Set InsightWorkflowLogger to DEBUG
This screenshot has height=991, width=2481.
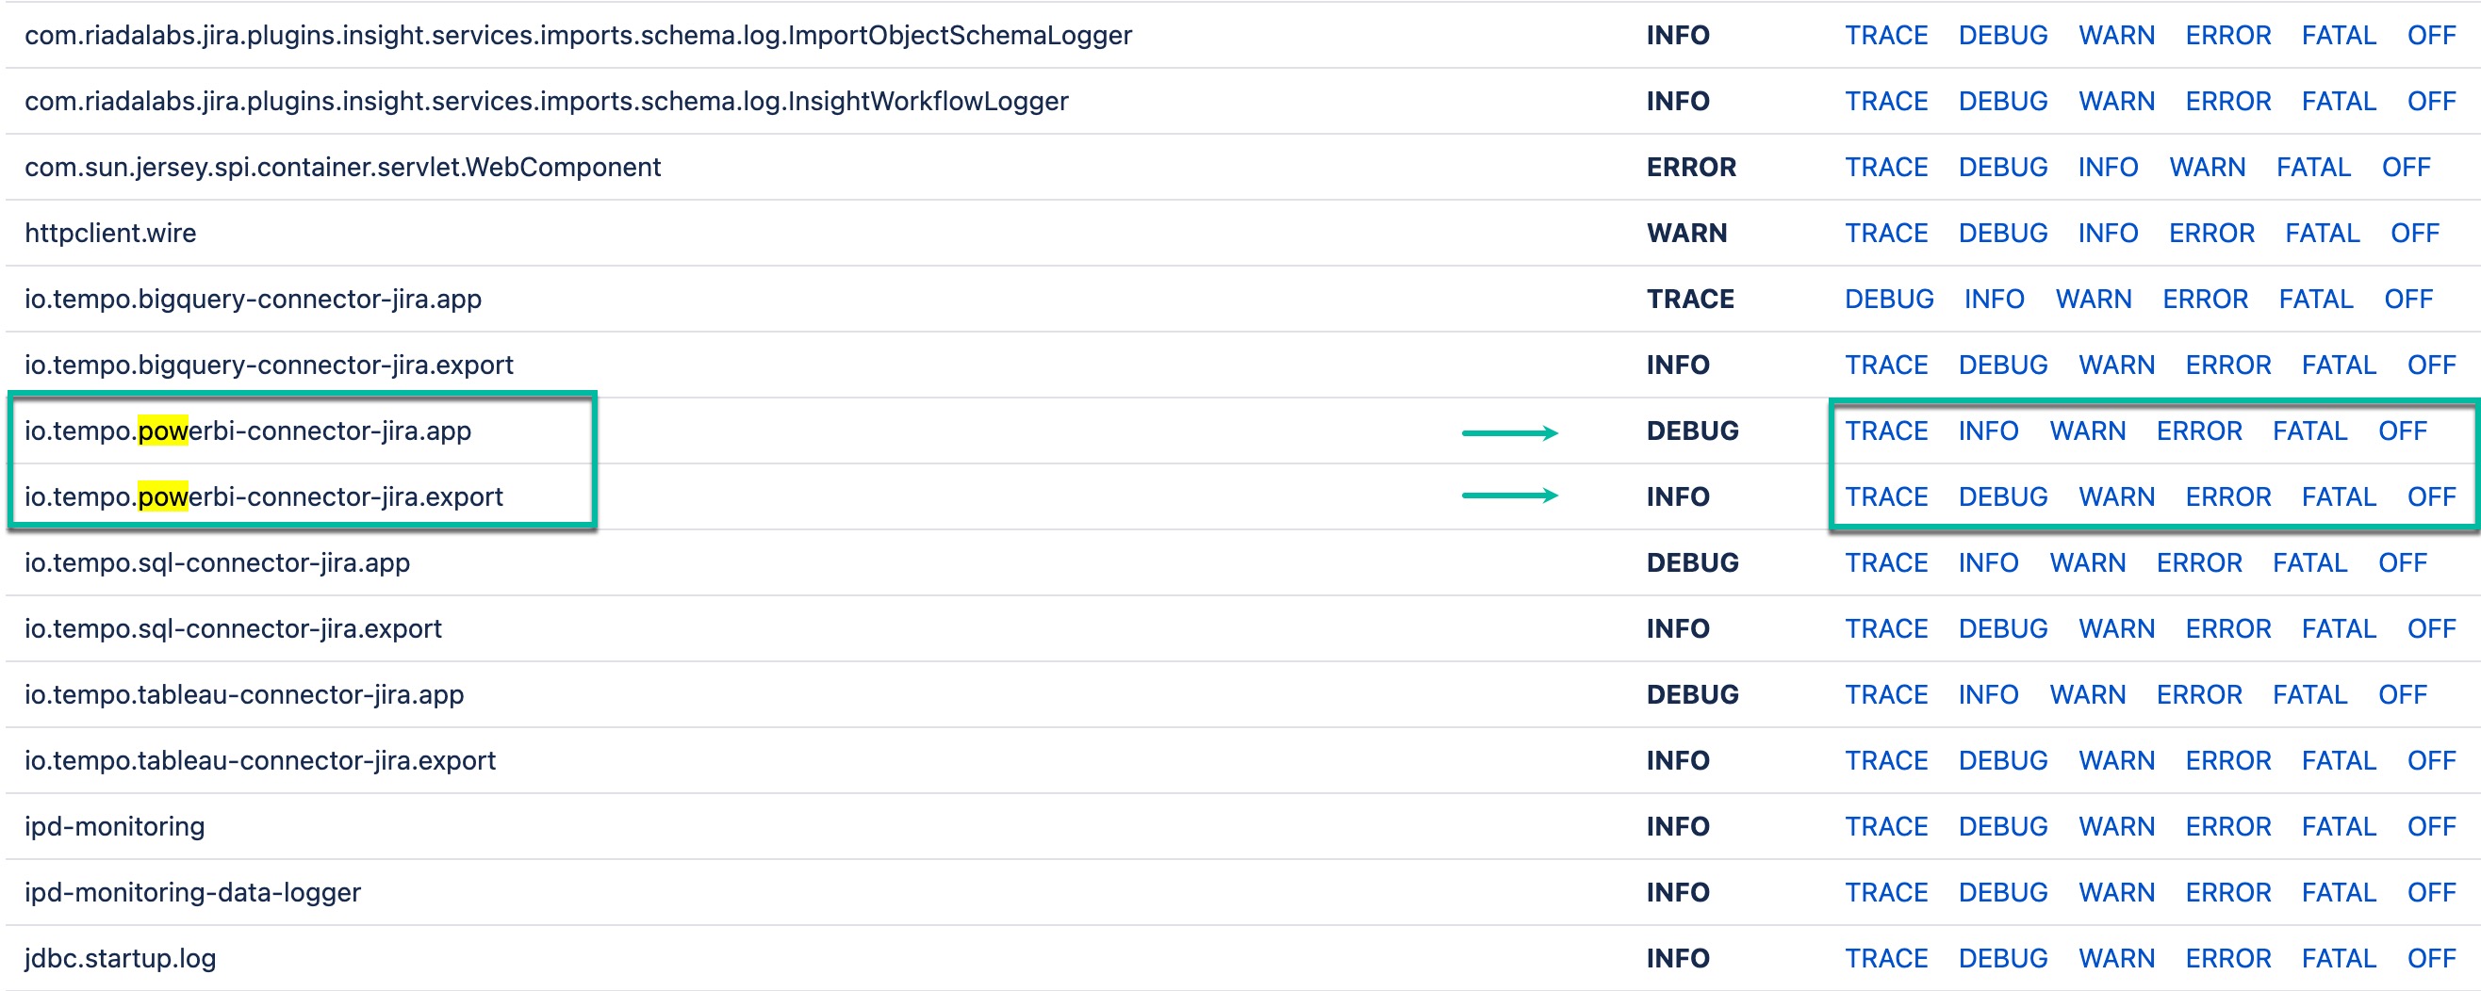(x=2003, y=101)
